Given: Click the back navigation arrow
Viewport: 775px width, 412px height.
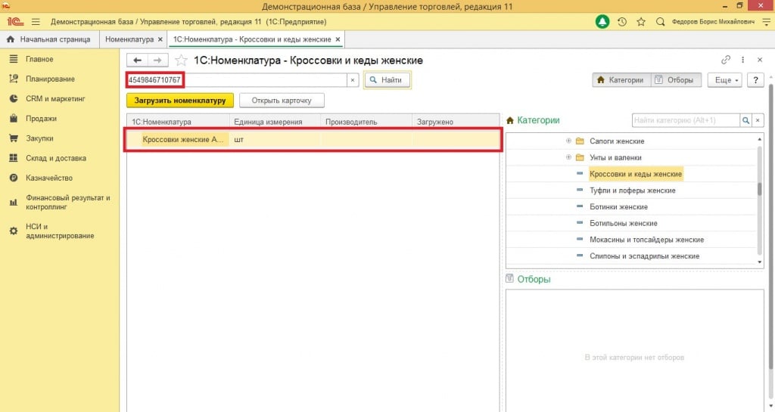Looking at the screenshot, I should coord(137,60).
